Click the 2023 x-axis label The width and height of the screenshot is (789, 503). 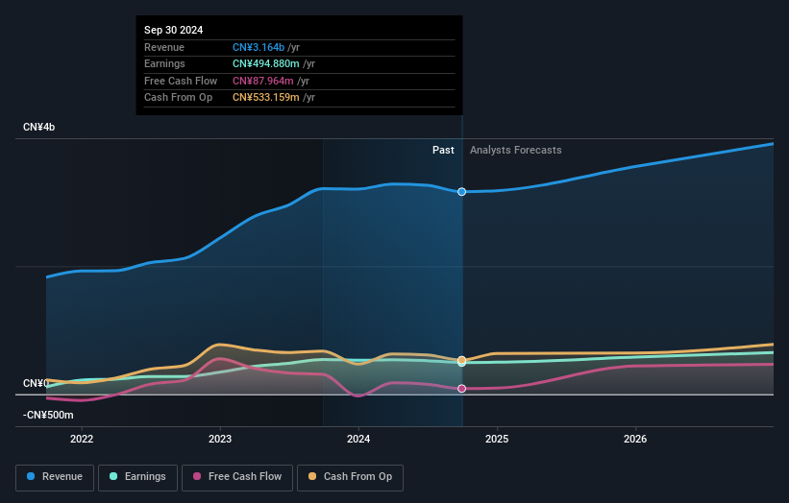click(x=220, y=440)
